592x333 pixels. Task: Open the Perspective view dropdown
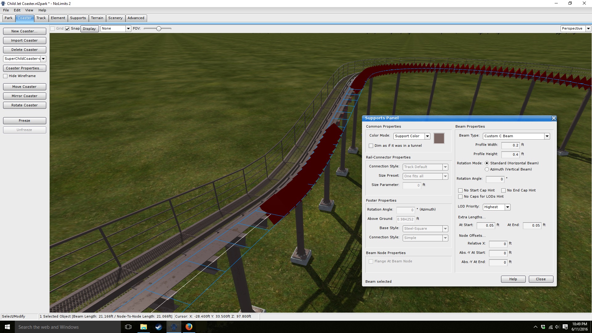[588, 28]
